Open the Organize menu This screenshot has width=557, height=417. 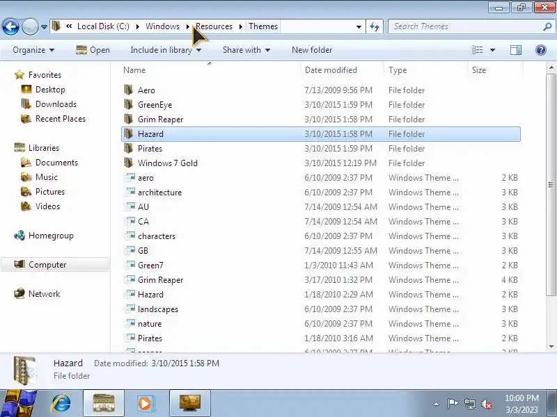coord(33,50)
